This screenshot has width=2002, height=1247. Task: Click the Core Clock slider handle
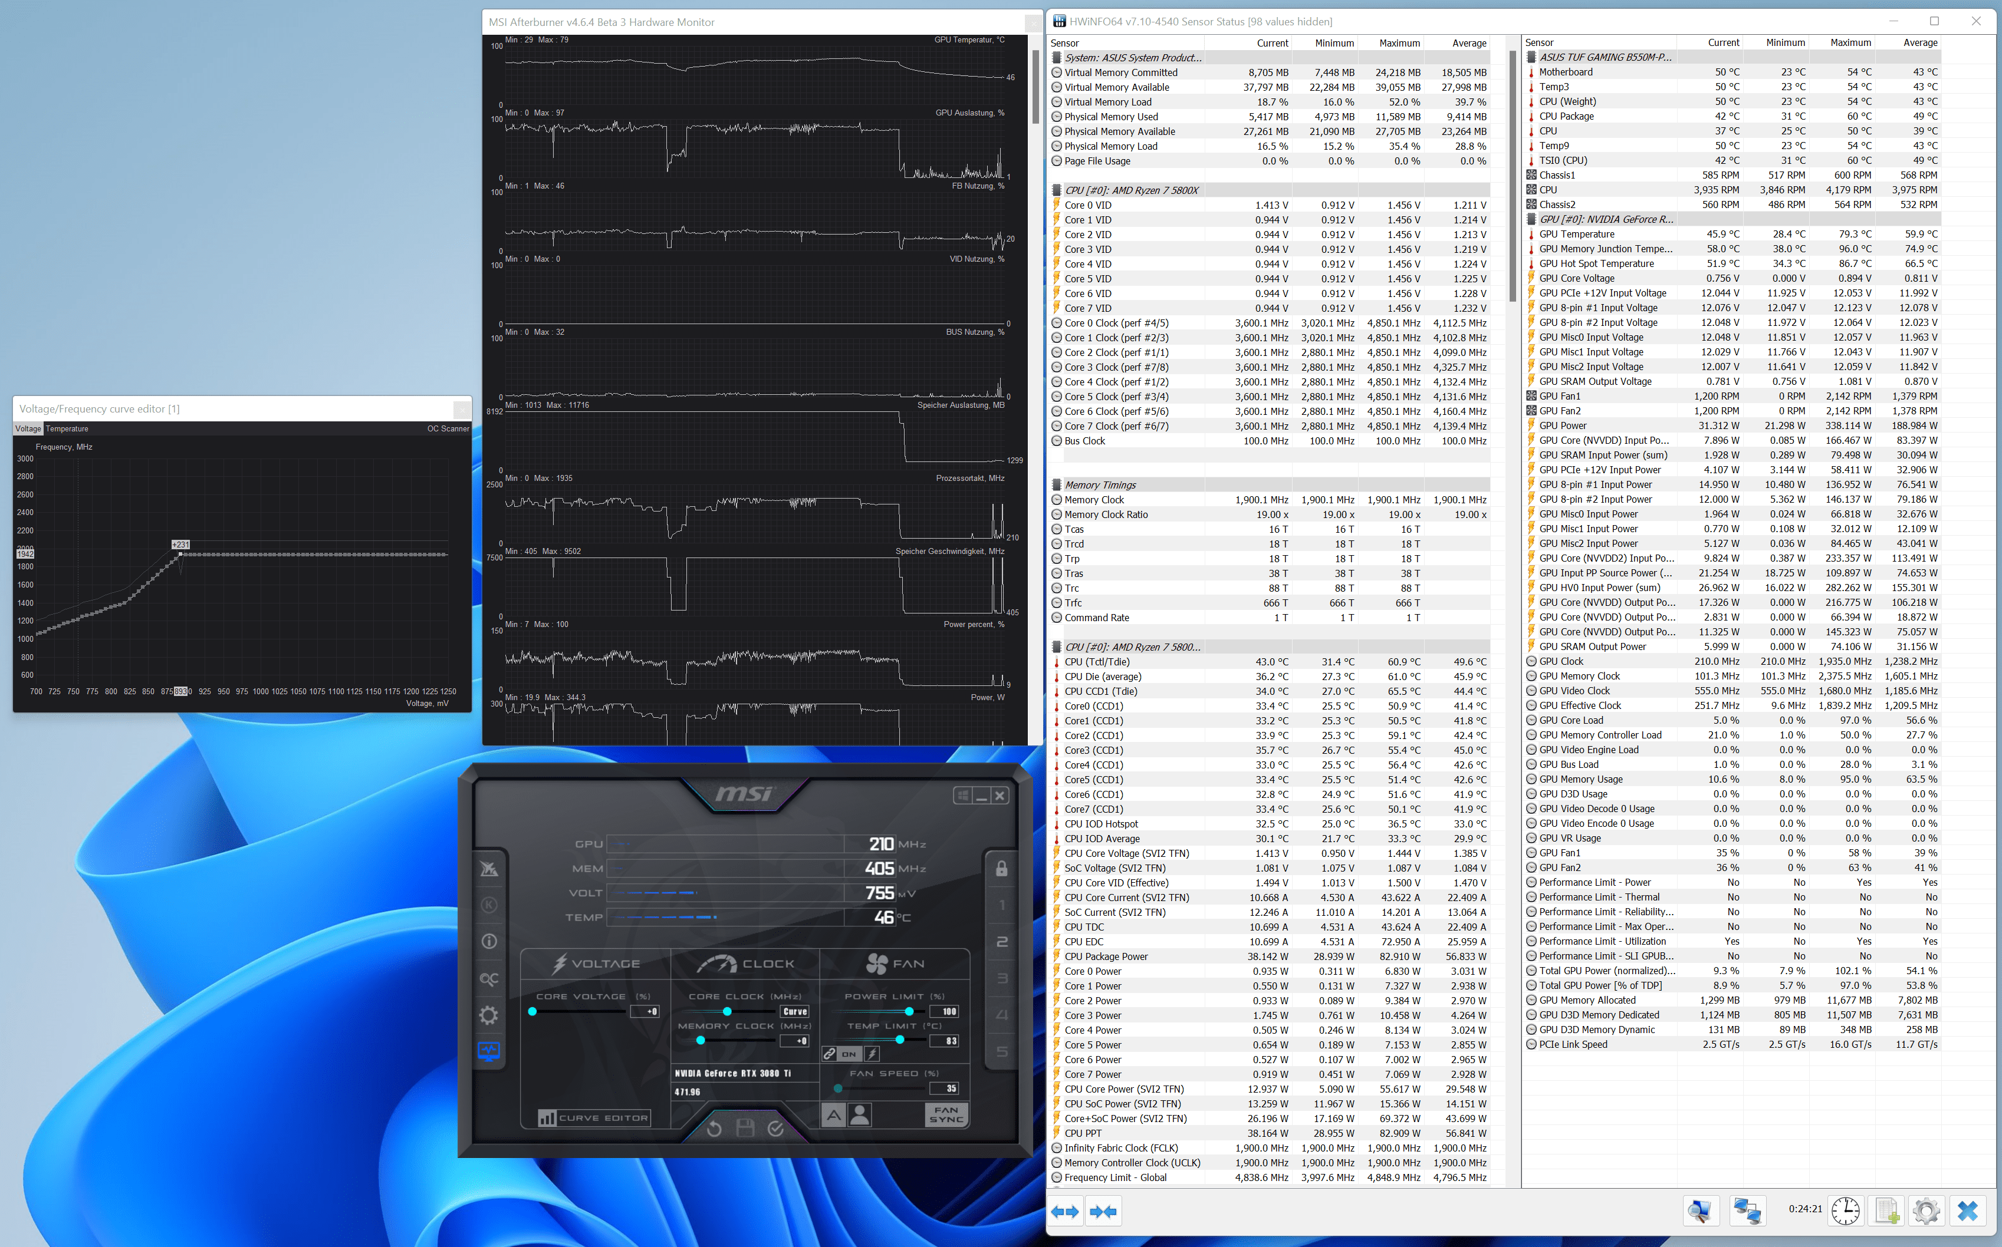tap(727, 1011)
